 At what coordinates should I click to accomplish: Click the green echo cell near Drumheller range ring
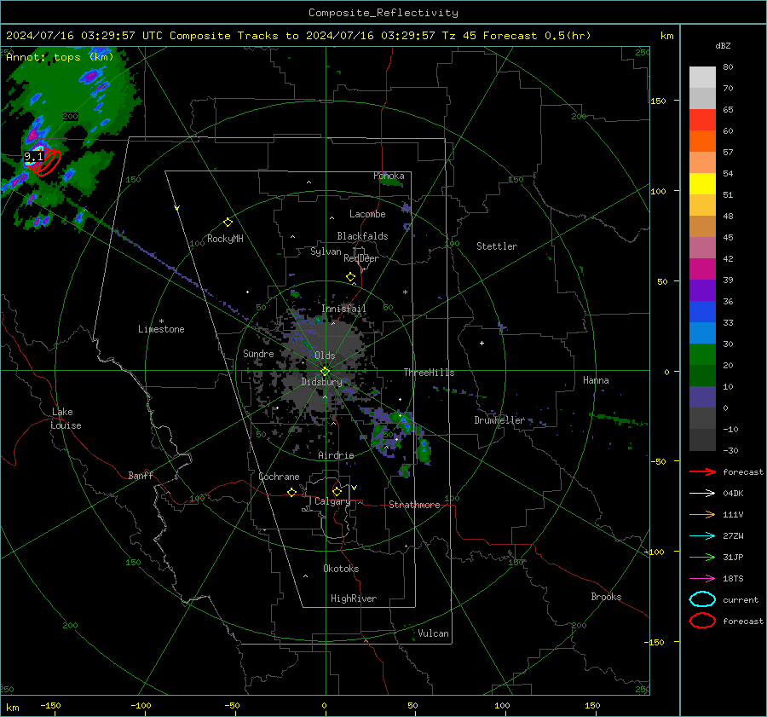[424, 451]
